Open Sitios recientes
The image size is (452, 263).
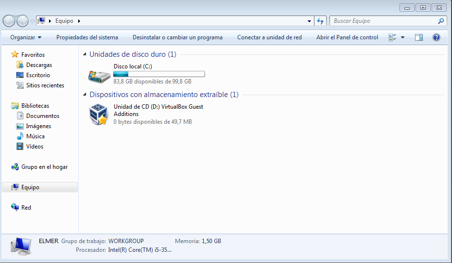tap(45, 85)
